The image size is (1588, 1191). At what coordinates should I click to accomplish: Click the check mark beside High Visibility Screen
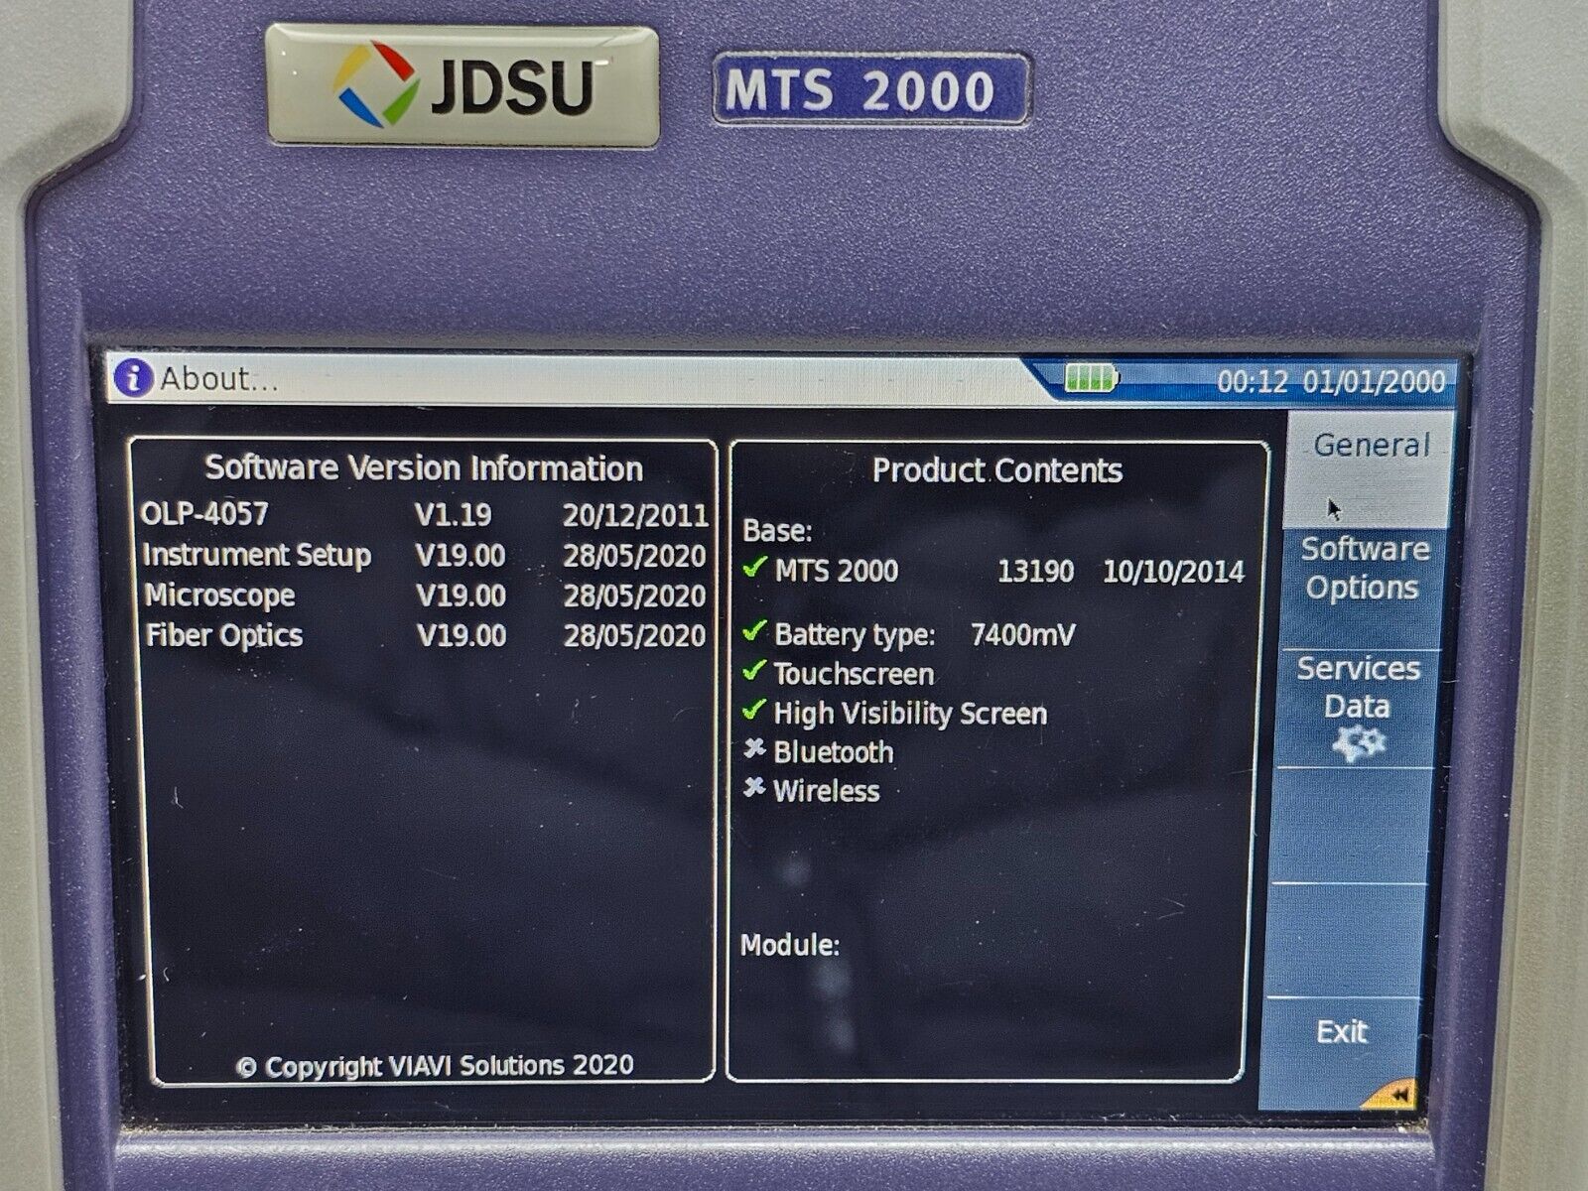(754, 711)
